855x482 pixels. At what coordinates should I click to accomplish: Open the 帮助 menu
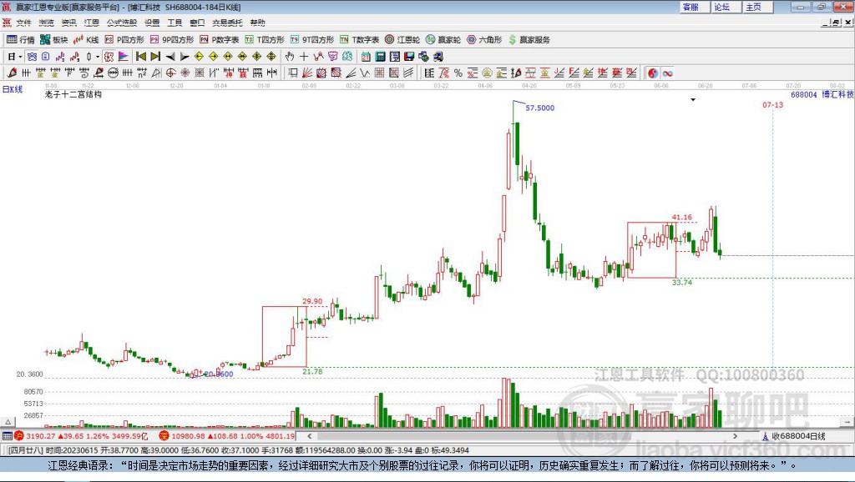(257, 23)
